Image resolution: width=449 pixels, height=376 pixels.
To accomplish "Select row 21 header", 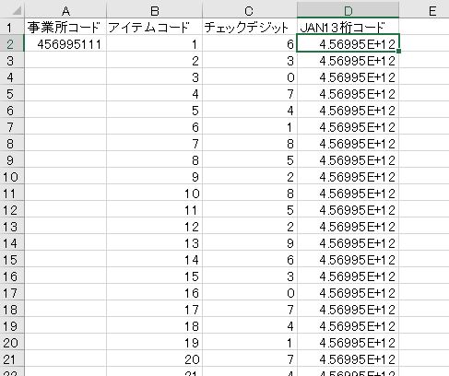I will click(12, 359).
